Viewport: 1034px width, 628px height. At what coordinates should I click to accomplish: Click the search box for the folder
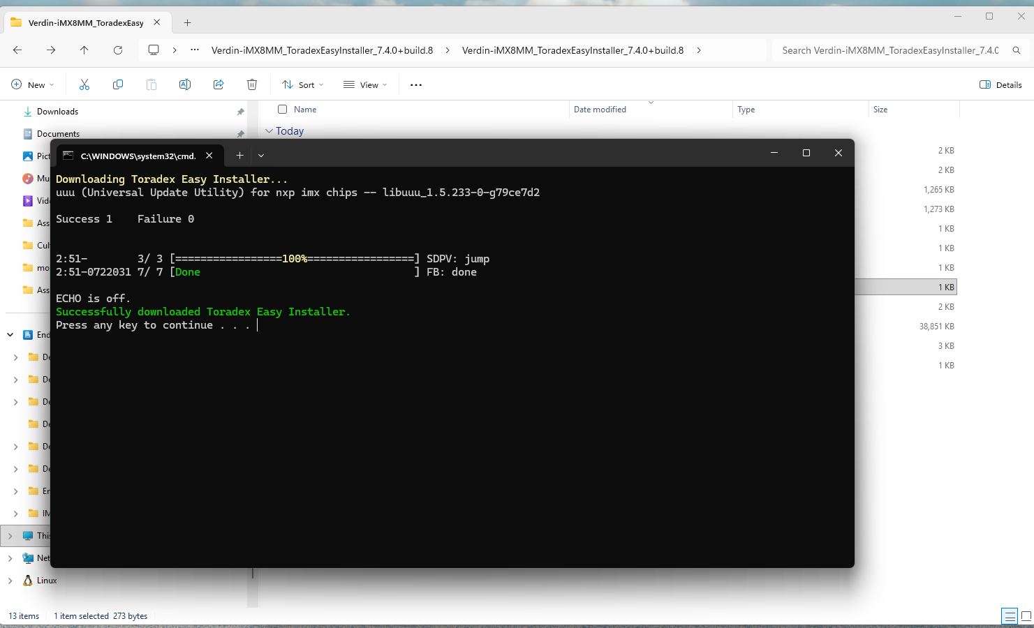(x=889, y=50)
